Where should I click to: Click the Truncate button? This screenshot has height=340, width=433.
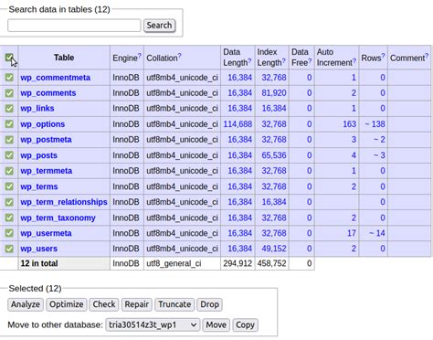tap(174, 304)
